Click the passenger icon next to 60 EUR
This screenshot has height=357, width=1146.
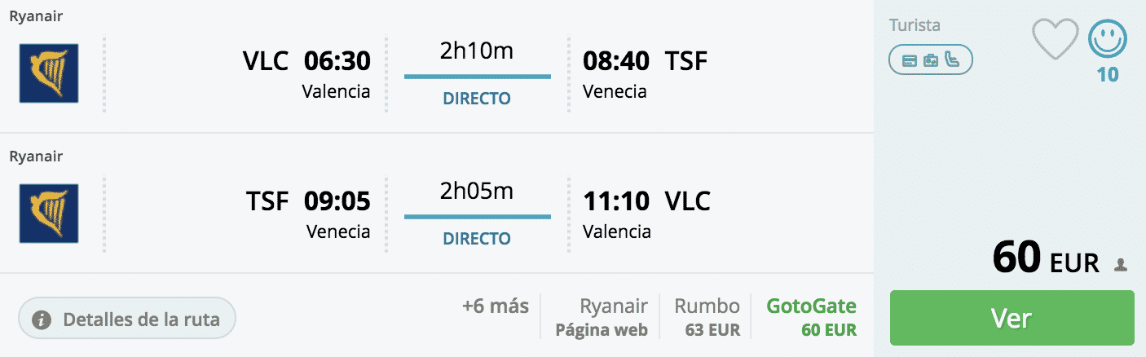[x=1122, y=264]
